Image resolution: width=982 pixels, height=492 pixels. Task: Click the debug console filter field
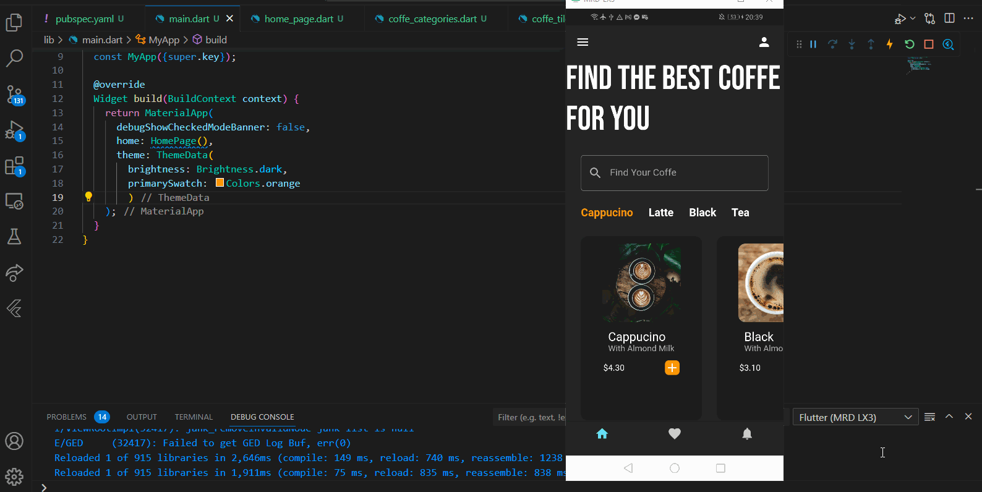tap(529, 417)
